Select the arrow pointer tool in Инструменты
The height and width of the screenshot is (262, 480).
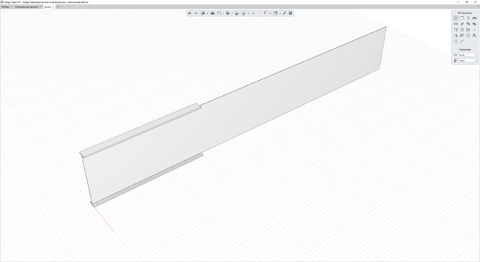click(456, 18)
